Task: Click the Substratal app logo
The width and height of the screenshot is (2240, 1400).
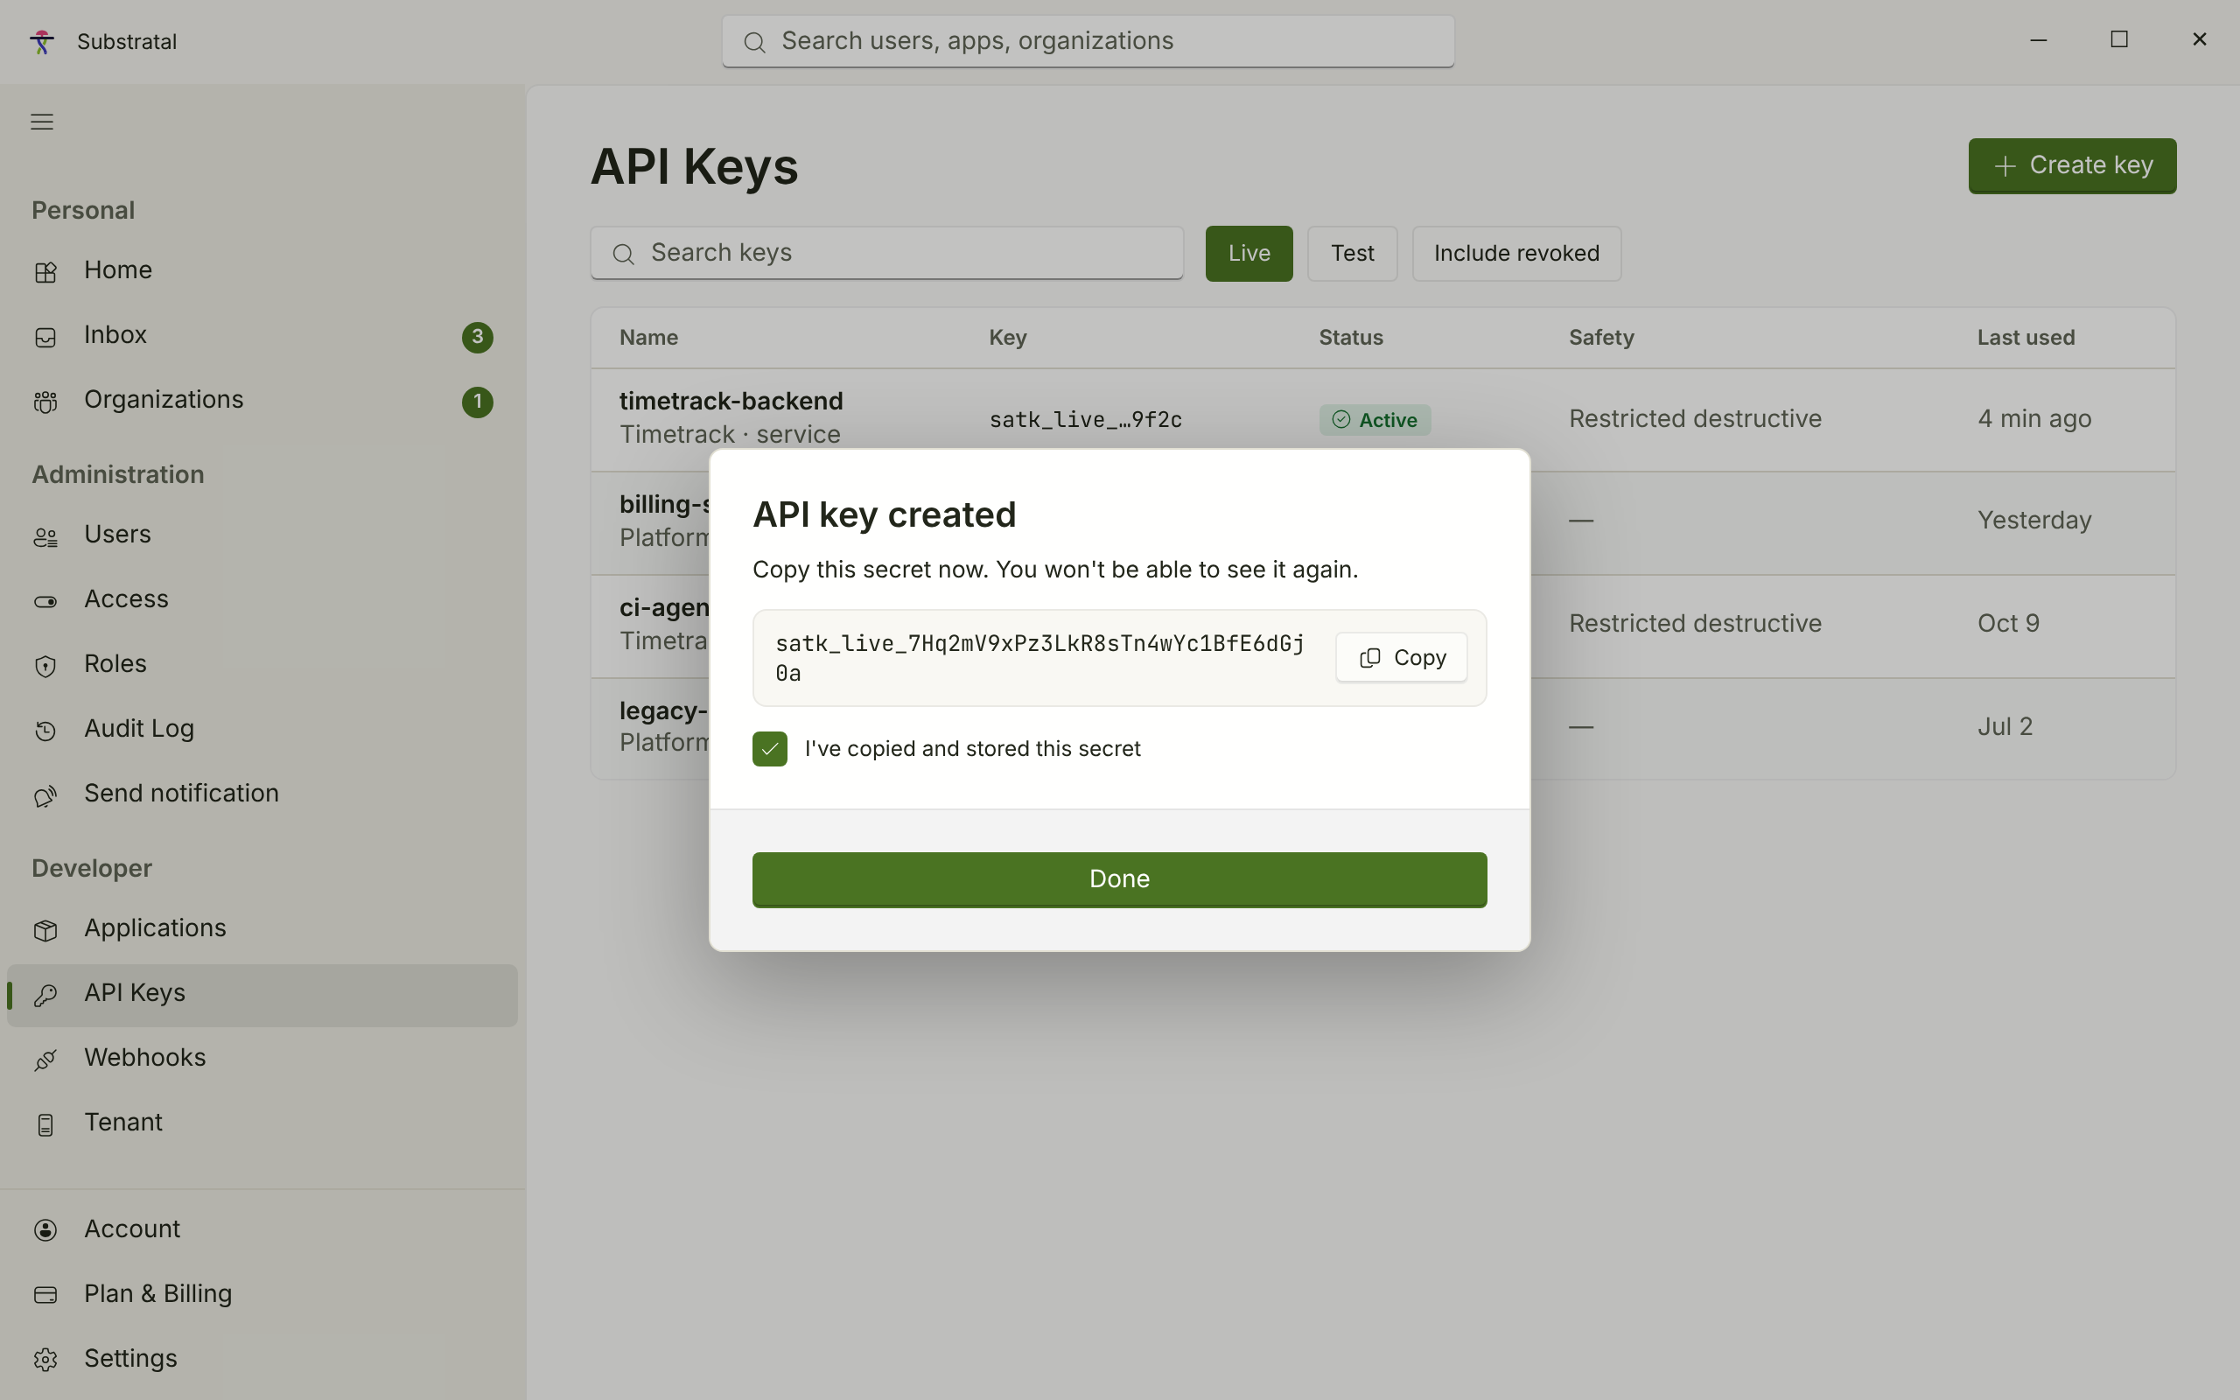Action: point(42,42)
